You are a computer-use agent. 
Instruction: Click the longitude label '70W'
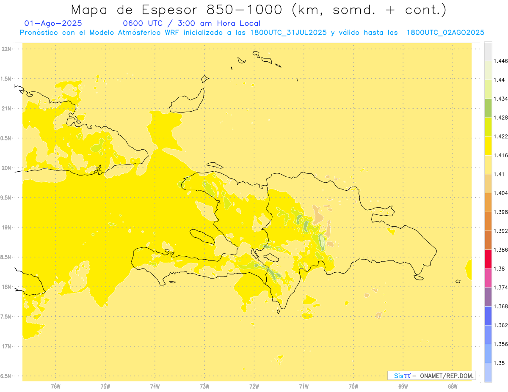pyautogui.click(x=353, y=387)
